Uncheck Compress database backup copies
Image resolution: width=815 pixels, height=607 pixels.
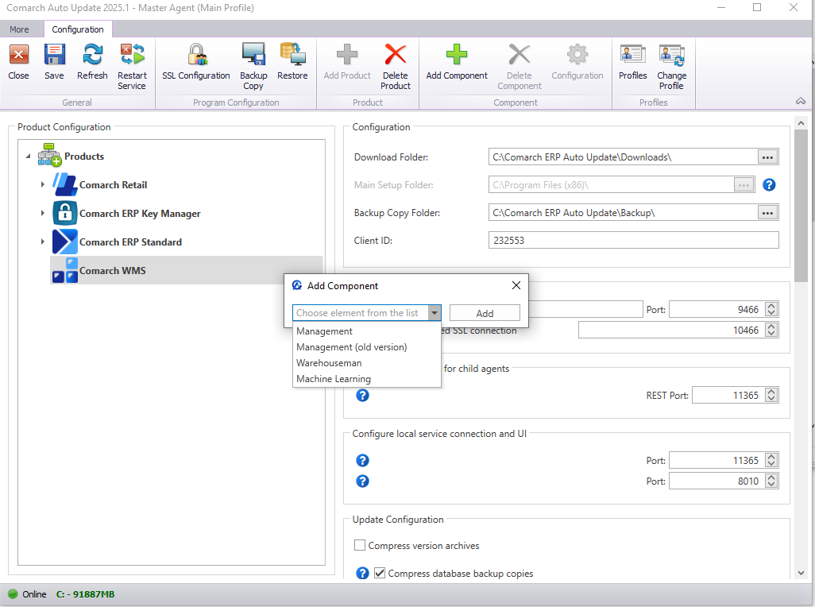click(x=380, y=573)
